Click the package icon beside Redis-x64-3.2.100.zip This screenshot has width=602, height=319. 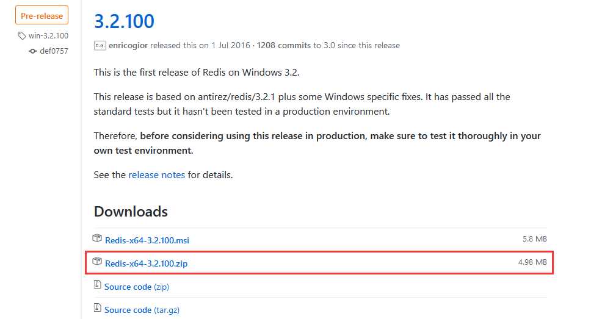point(97,262)
